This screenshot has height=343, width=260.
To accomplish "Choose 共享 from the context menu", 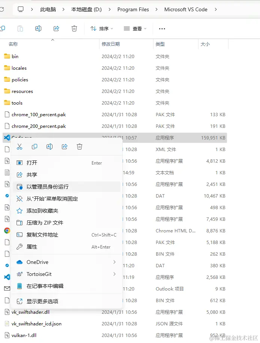I will click(x=66, y=175).
